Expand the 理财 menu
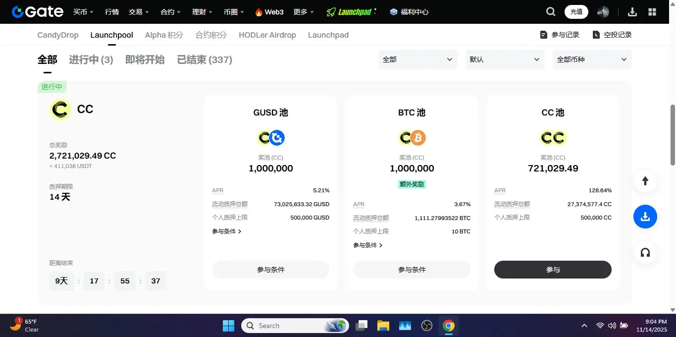Screen dimensions: 676x337 (x=203, y=12)
